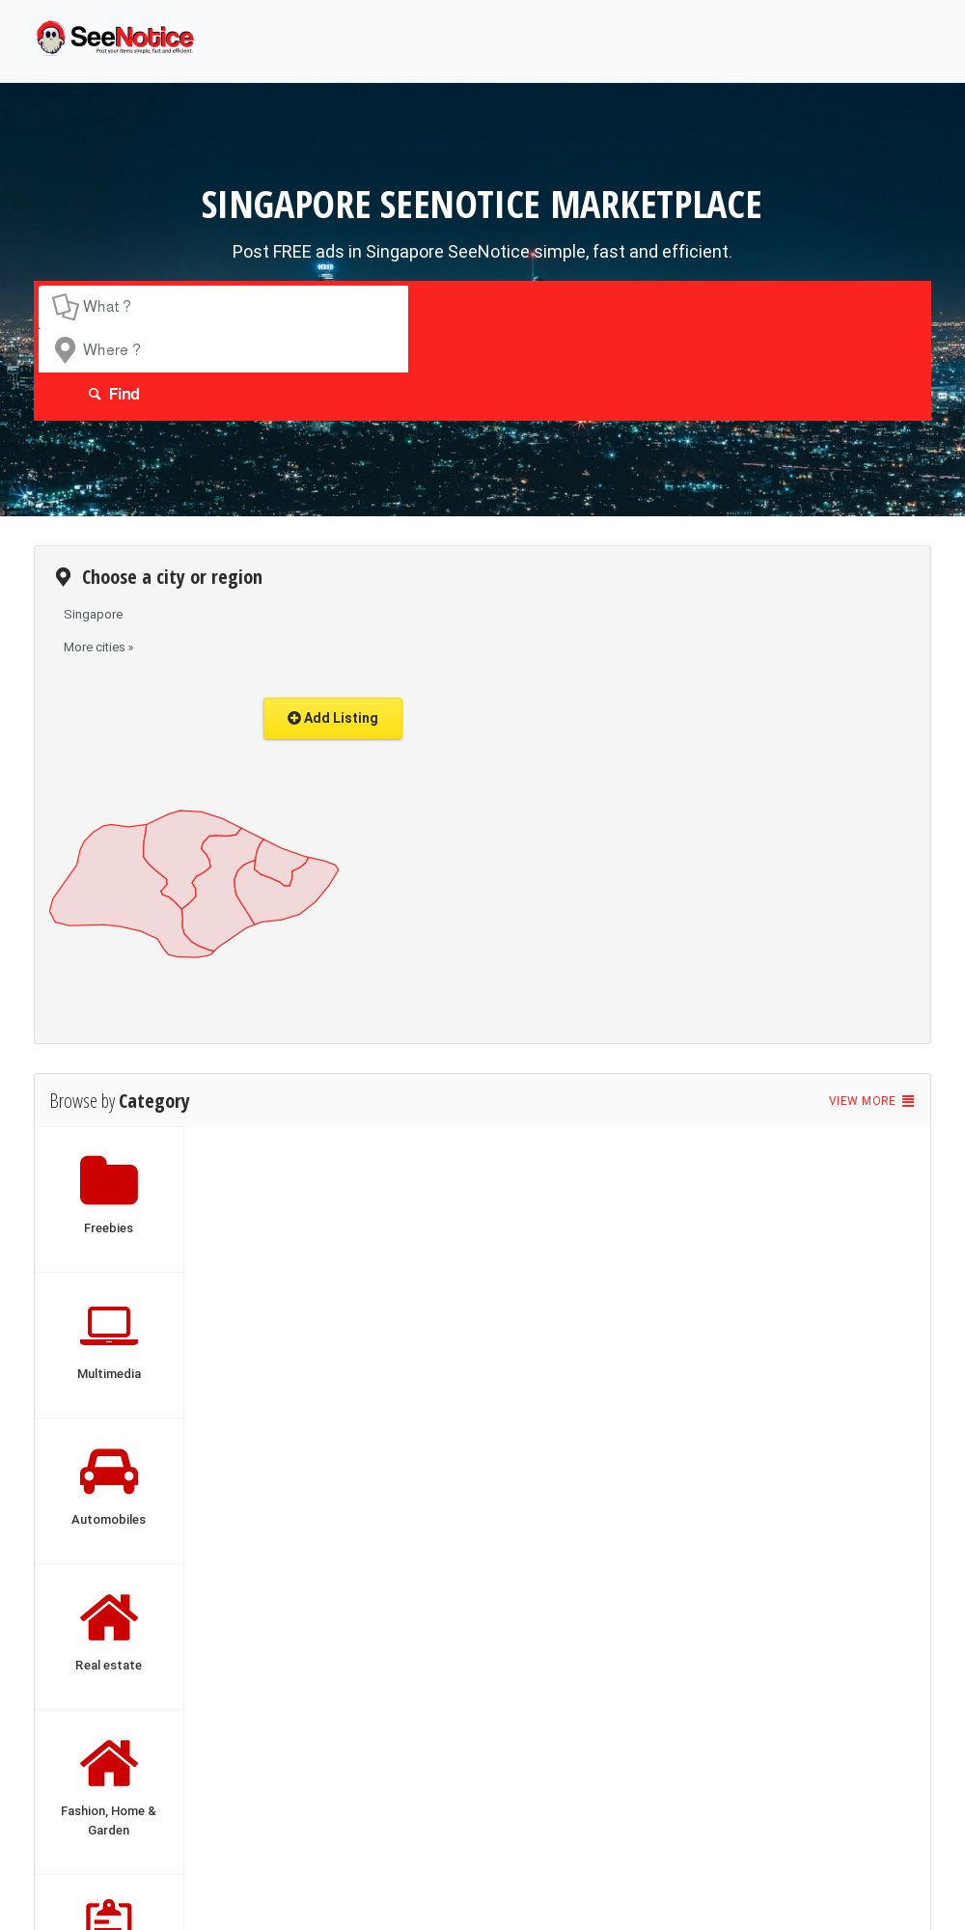Select the location pin in Where field
This screenshot has height=1930, width=965.
(65, 349)
